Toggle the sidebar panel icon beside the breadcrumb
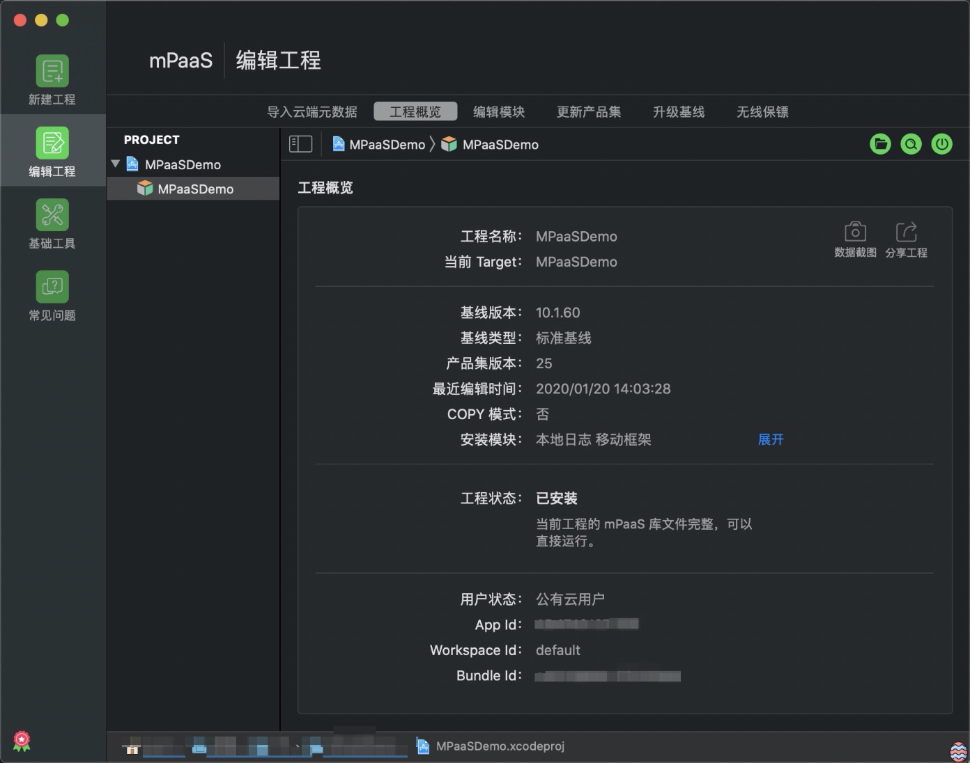 tap(300, 144)
